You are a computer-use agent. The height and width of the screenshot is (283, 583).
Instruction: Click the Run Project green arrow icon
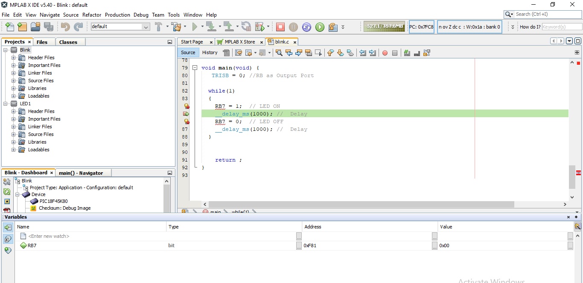pos(195,27)
